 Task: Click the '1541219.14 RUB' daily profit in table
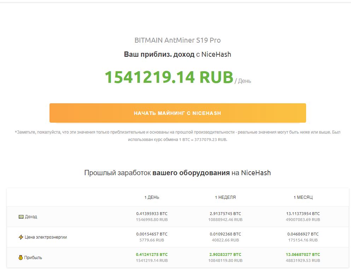coord(152,260)
